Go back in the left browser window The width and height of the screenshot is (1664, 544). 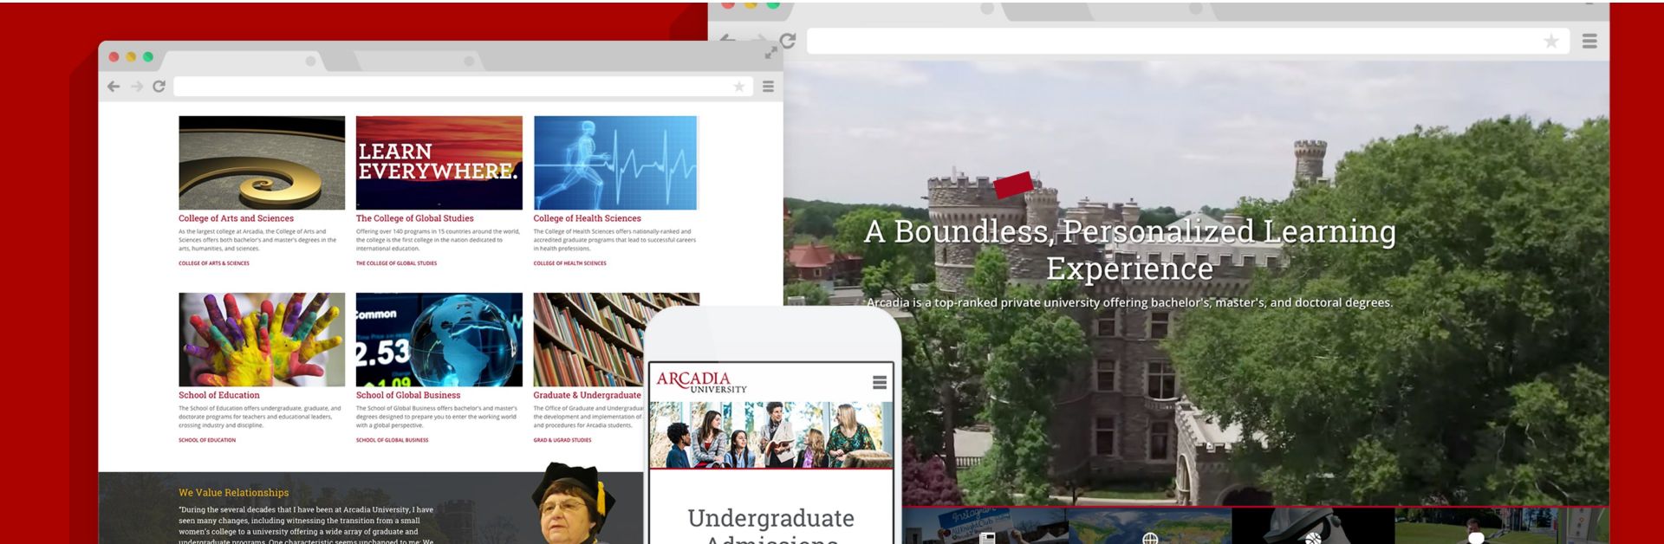[114, 87]
